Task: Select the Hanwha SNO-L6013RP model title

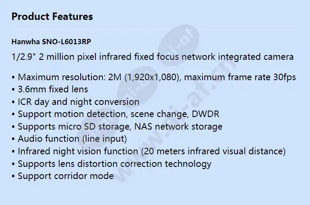Action: [51, 42]
